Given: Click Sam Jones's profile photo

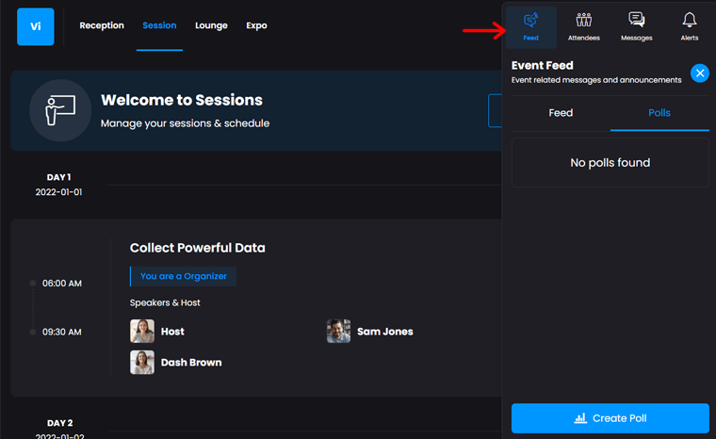Looking at the screenshot, I should pos(338,331).
